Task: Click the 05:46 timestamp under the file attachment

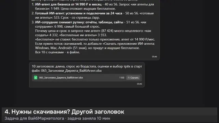Action: click(x=139, y=84)
